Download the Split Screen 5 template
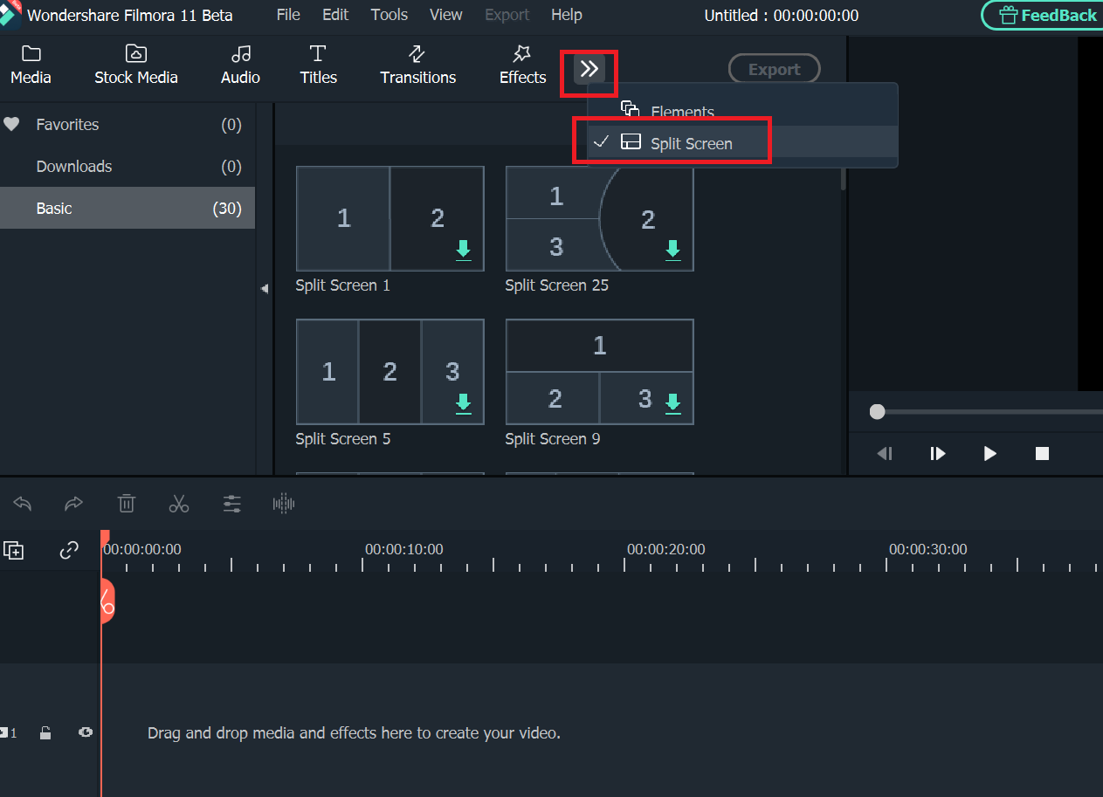Screen dimensions: 1103x797 463,403
